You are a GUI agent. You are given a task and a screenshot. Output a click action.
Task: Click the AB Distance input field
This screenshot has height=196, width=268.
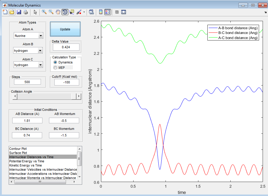(27, 120)
